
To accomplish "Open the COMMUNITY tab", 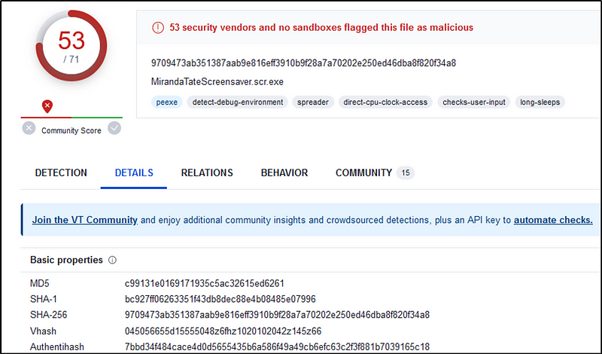I will (363, 172).
